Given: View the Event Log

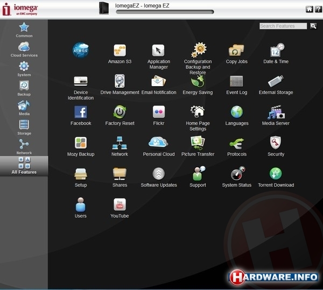Looking at the screenshot, I should point(236,85).
